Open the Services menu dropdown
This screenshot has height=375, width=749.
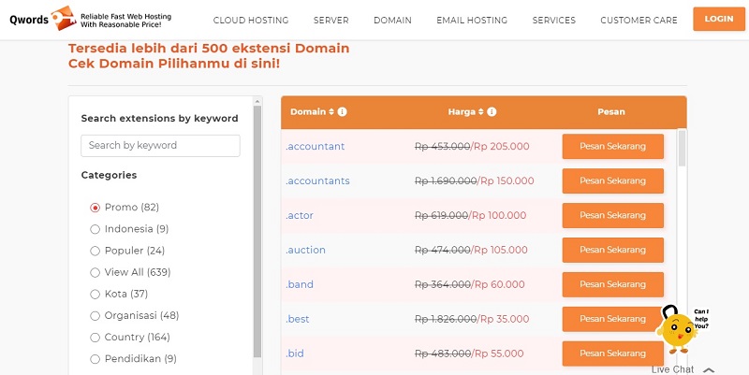(x=554, y=20)
